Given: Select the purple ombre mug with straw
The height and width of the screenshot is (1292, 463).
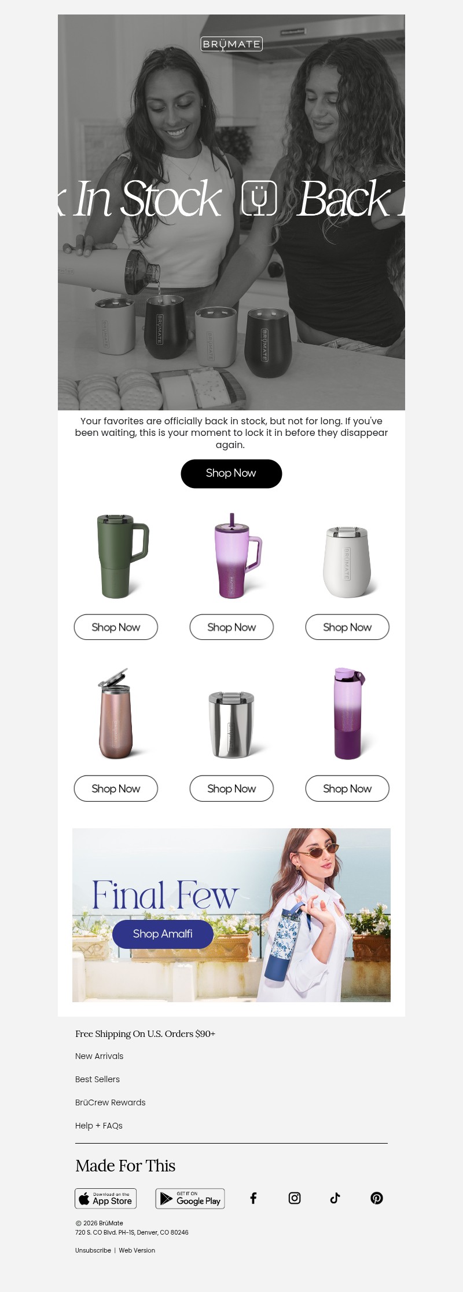Looking at the screenshot, I should pyautogui.click(x=236, y=556).
